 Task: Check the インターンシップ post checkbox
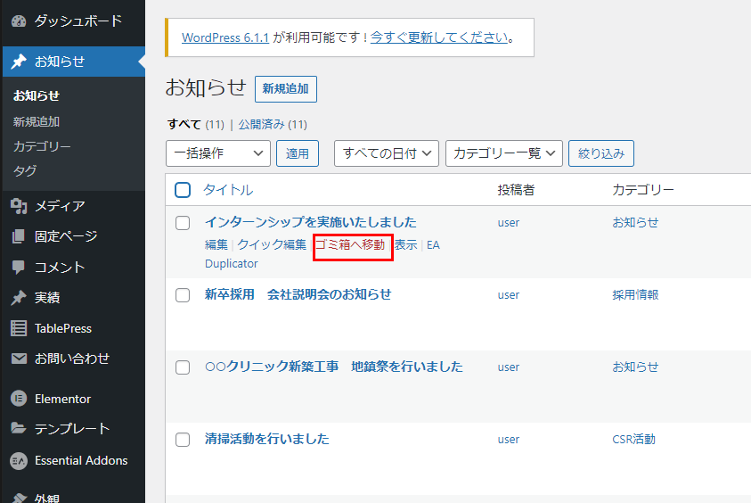(183, 223)
